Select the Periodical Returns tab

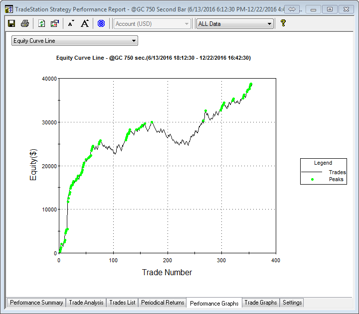pyautogui.click(x=163, y=303)
